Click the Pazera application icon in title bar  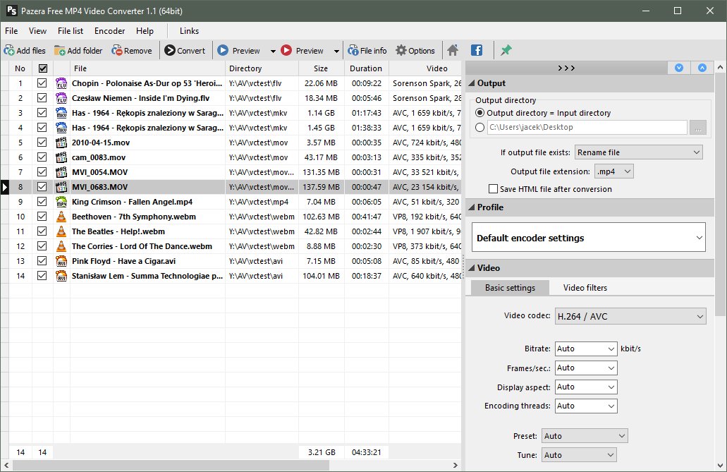(x=11, y=11)
